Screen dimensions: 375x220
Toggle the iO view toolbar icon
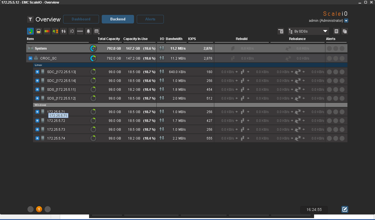pos(72,31)
